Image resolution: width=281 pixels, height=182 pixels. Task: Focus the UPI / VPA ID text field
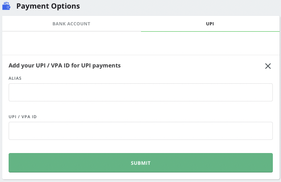(140, 131)
